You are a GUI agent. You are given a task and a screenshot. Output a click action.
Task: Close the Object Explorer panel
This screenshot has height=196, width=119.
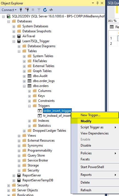[x=102, y=3]
